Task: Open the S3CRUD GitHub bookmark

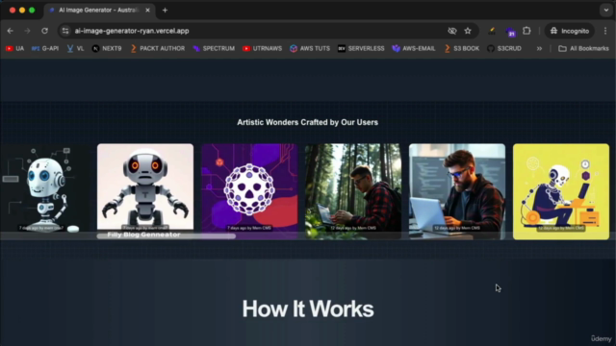Action: [504, 49]
